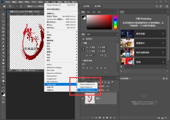170x120 pixels.
Task: Click the rainbow hue slider strip
Action: point(116,22)
